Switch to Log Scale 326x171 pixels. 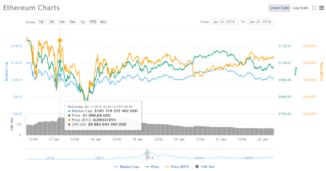(301, 8)
